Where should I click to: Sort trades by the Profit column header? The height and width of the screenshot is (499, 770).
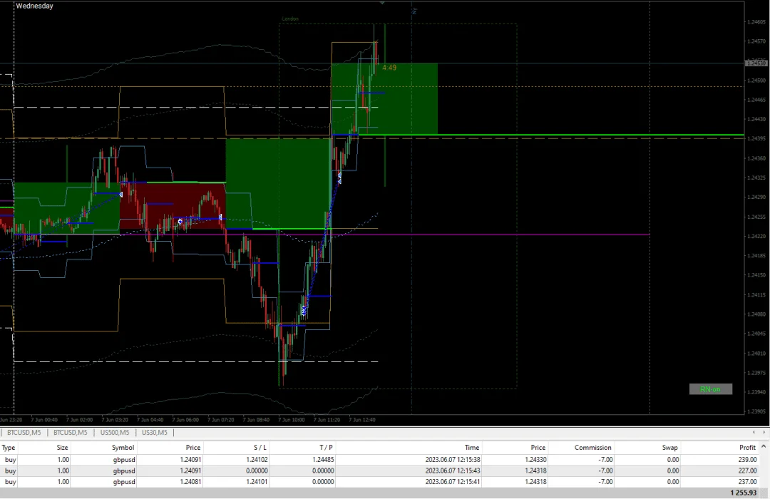point(747,448)
